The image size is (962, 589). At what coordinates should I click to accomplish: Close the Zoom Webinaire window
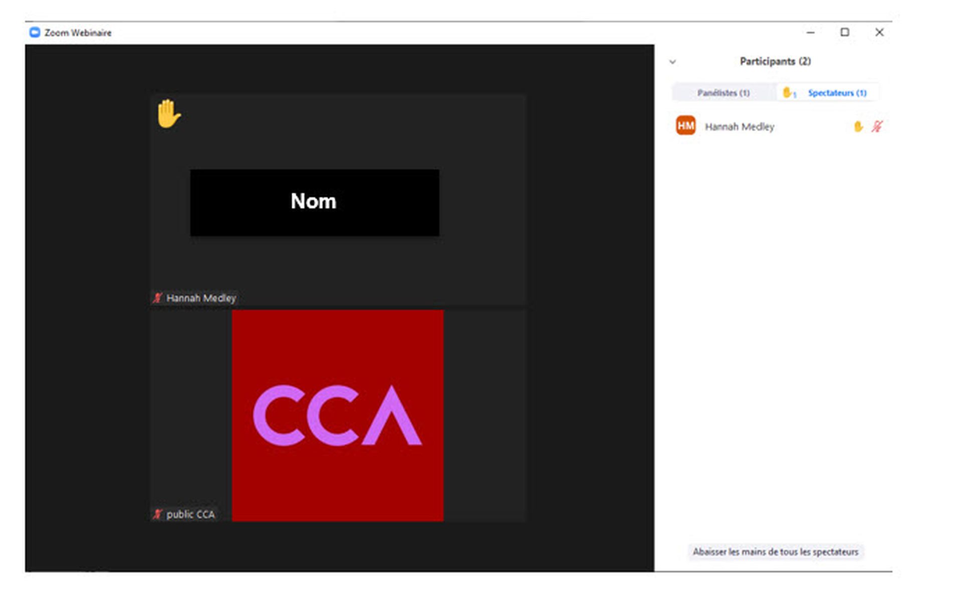[879, 33]
